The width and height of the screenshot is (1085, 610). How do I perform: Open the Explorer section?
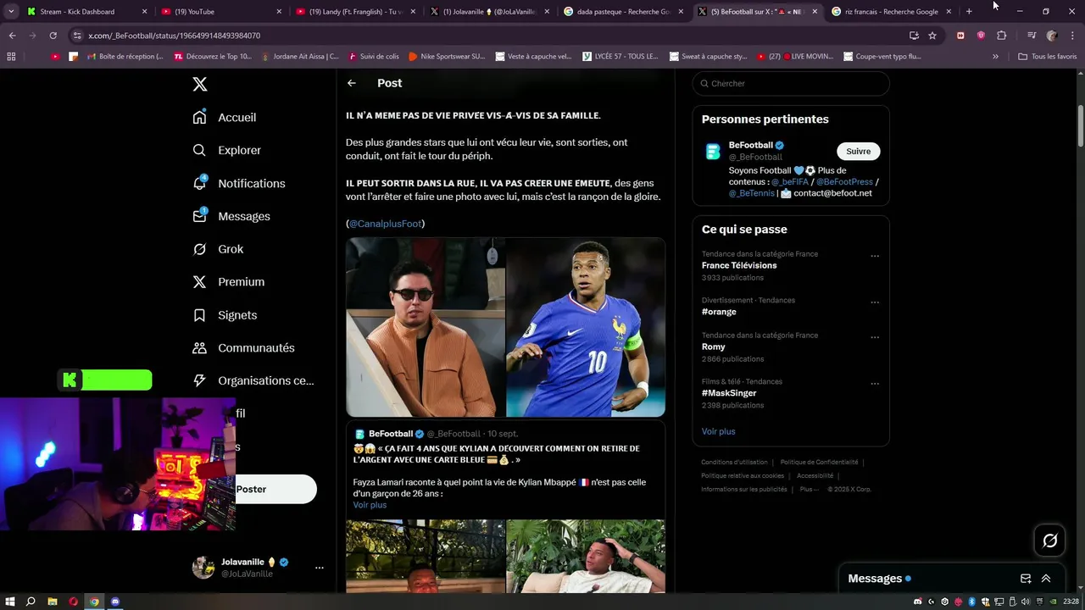coord(226,150)
